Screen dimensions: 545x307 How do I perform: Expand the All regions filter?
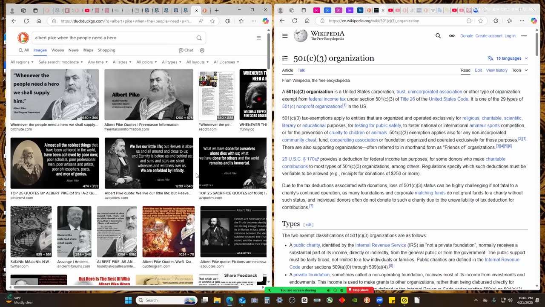point(22,62)
